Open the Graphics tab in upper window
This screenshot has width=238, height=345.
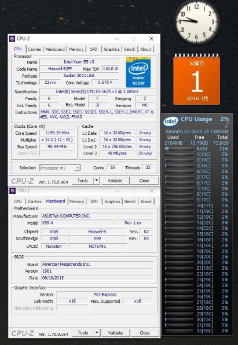tap(112, 49)
